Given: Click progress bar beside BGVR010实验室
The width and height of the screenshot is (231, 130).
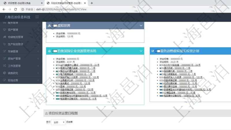Looking at the screenshot, I should (161, 65).
